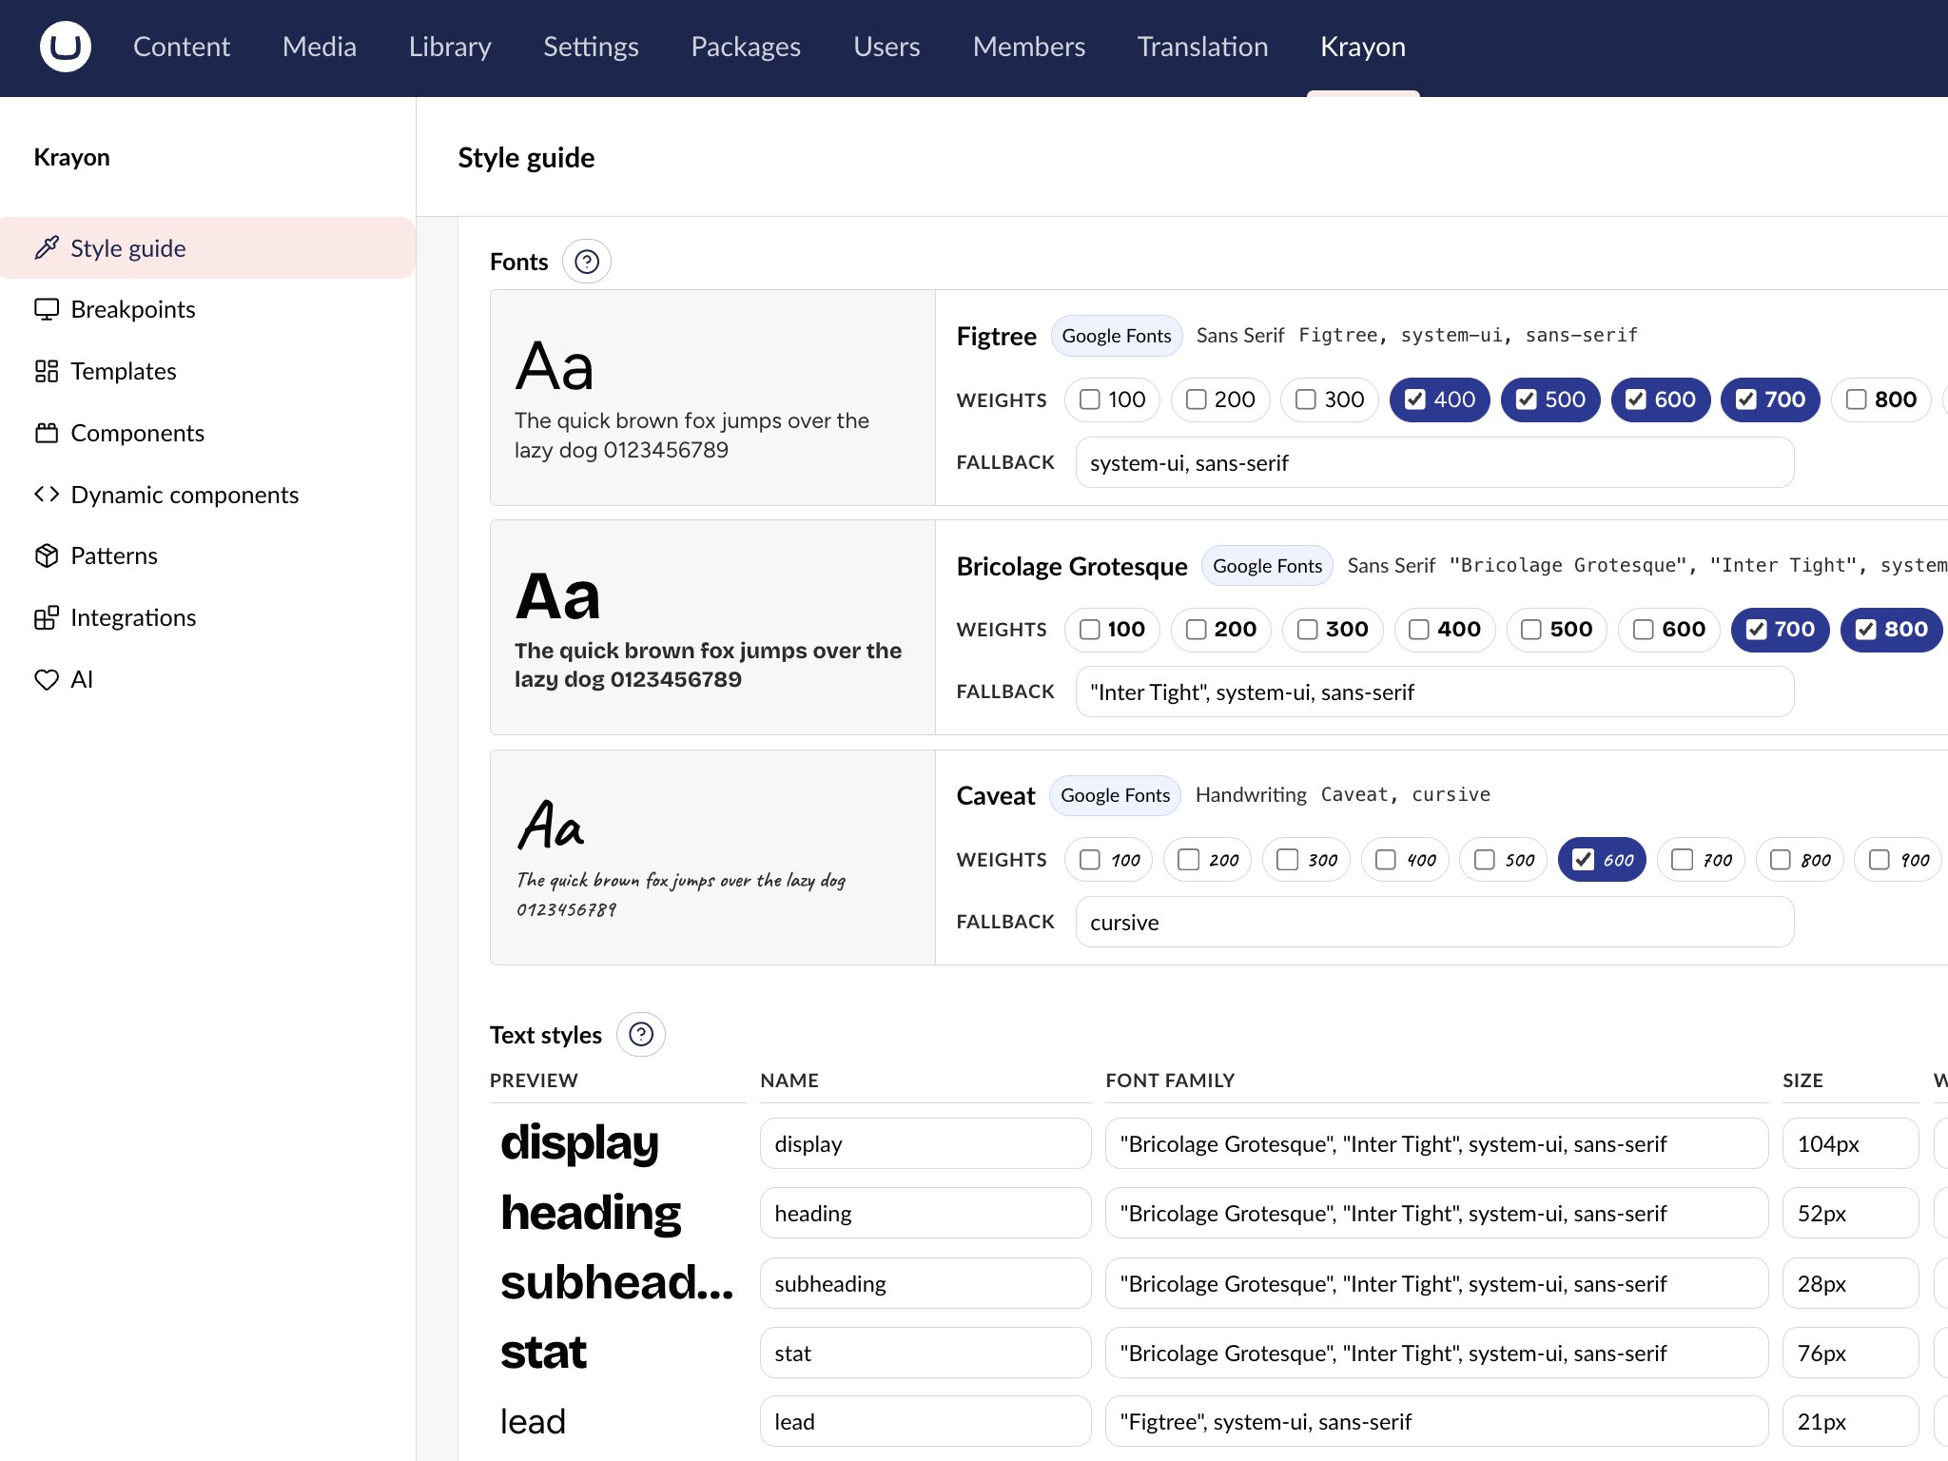
Task: Enable Bricolage Grotesque weight 100
Action: pyautogui.click(x=1112, y=630)
